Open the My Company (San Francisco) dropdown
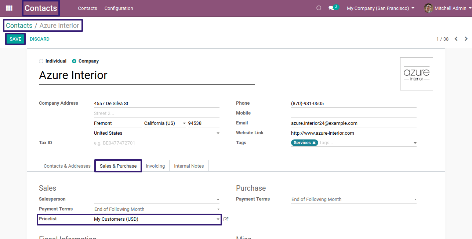This screenshot has width=472, height=239. [381, 8]
